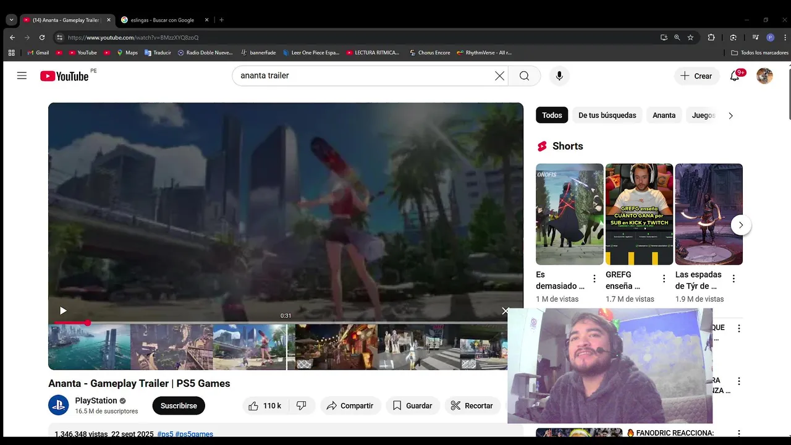
Task: Open the Traducir bookmark
Action: [x=158, y=53]
